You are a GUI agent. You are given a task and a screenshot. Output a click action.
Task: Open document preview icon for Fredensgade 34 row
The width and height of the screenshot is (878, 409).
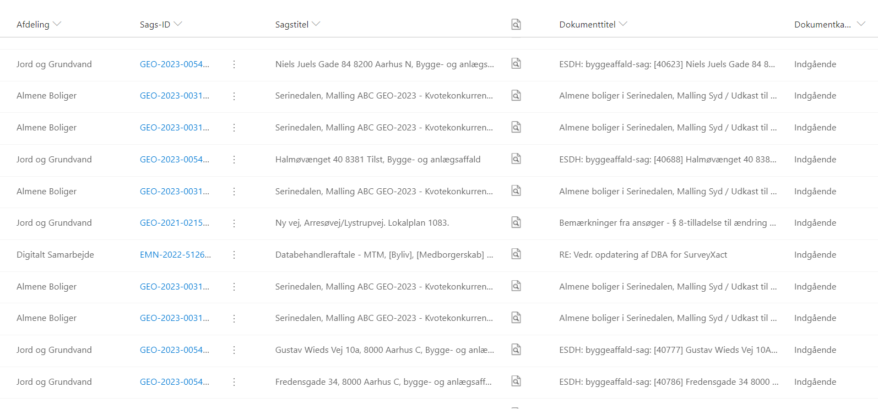[516, 381]
